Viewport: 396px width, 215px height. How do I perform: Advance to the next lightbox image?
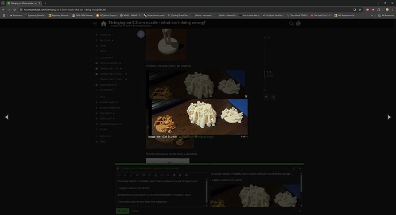tap(389, 117)
